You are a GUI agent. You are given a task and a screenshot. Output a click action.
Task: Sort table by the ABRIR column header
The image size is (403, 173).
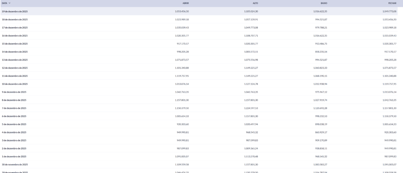(x=185, y=3)
